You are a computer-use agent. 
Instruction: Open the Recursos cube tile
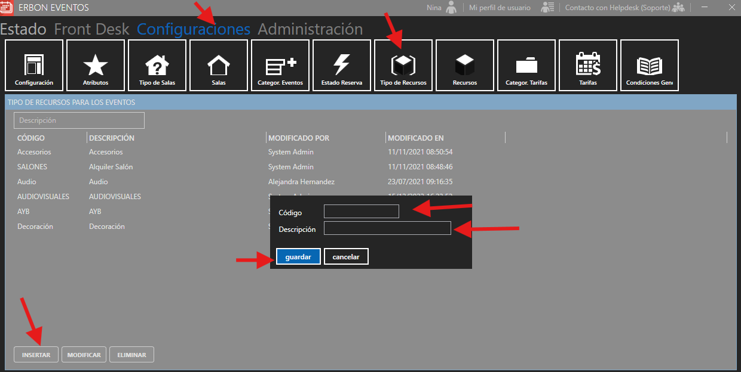click(x=465, y=65)
